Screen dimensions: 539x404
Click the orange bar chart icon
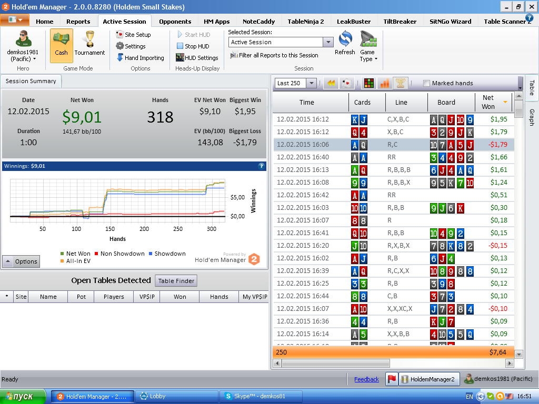click(x=385, y=83)
